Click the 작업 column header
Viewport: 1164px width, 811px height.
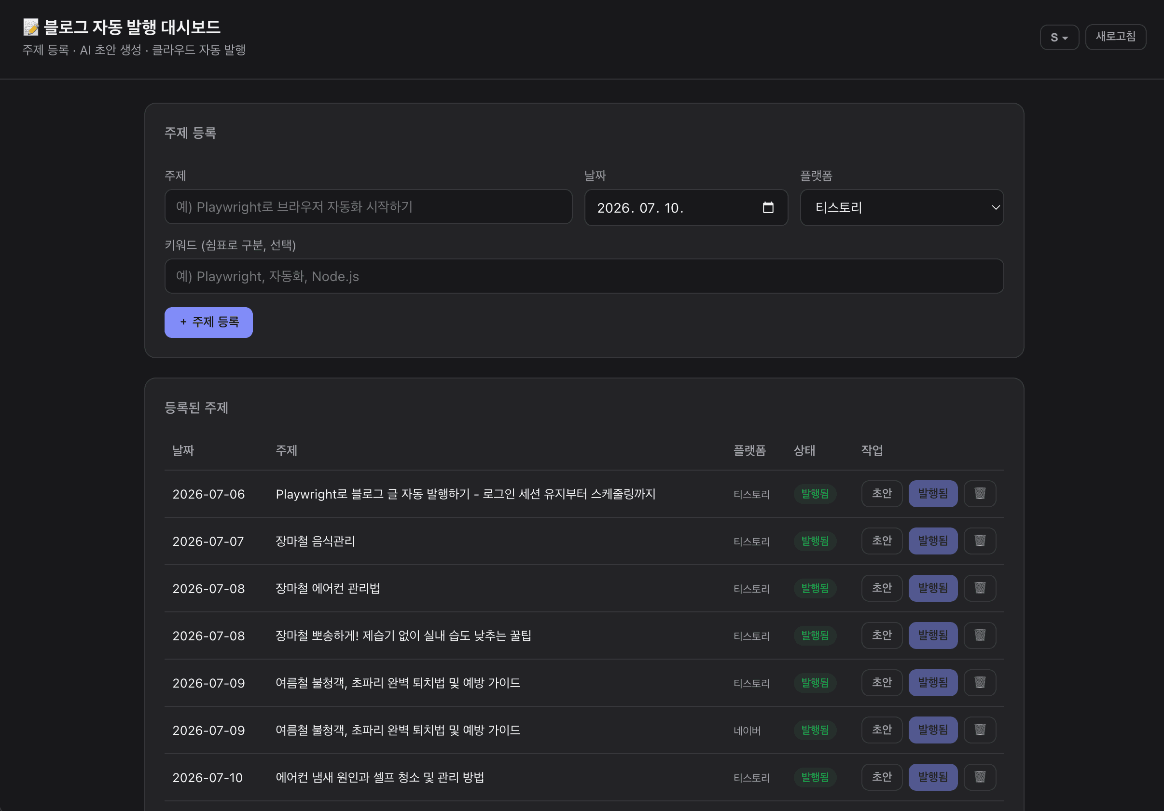[872, 450]
